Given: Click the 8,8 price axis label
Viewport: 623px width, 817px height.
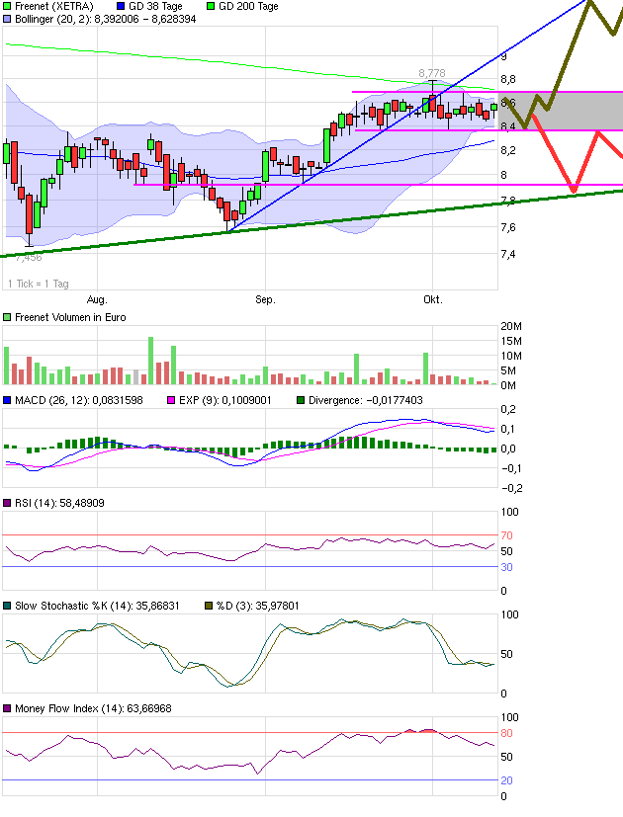Looking at the screenshot, I should 507,80.
